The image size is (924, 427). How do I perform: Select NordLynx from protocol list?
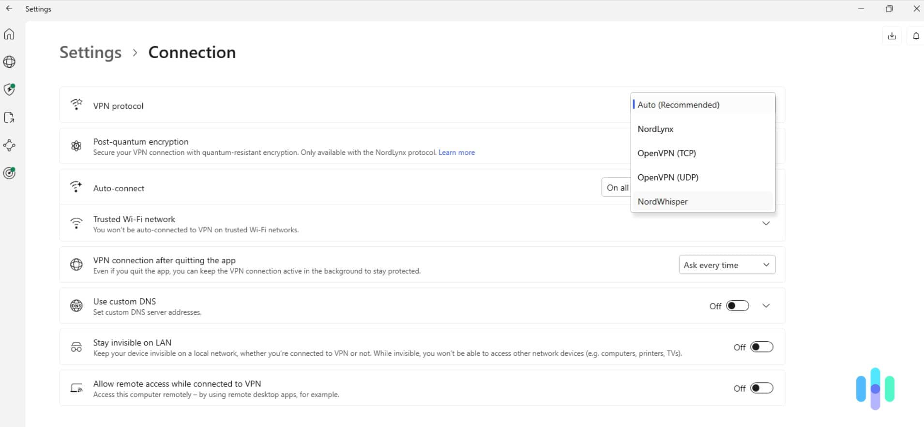(655, 129)
